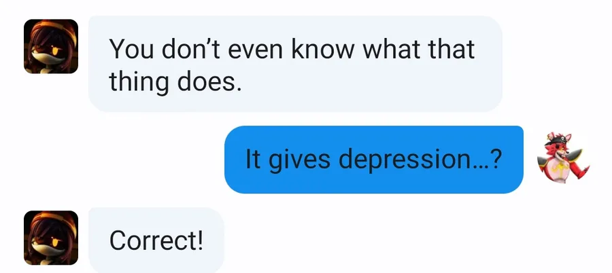Click "what that" in the received message
The width and height of the screenshot is (612, 273).
click(419, 49)
